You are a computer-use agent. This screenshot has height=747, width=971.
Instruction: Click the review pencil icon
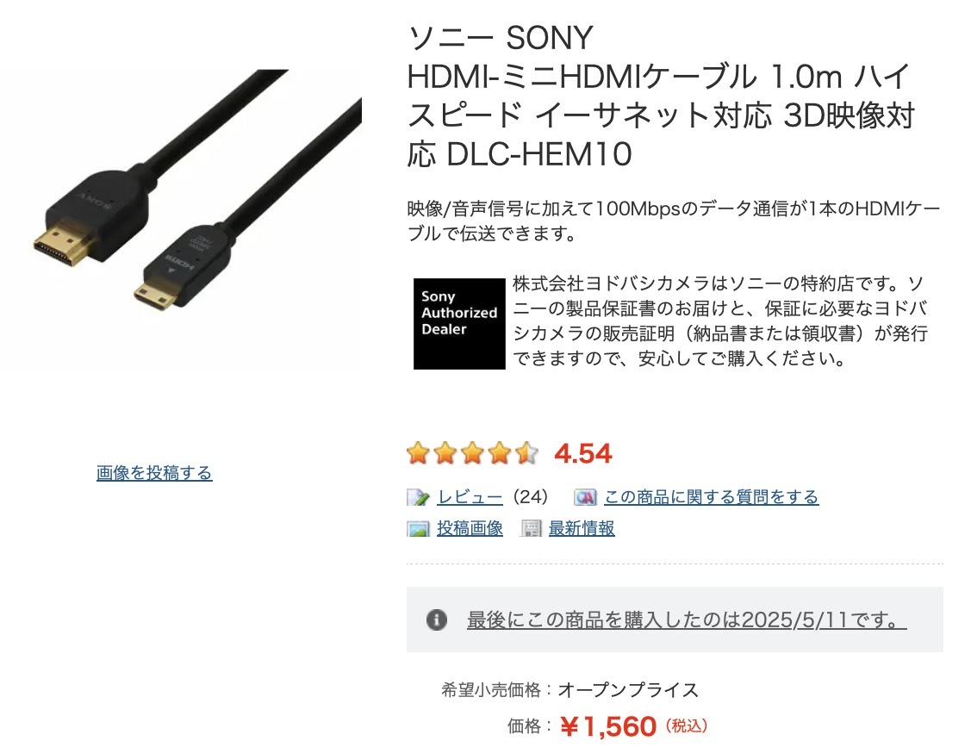point(418,497)
